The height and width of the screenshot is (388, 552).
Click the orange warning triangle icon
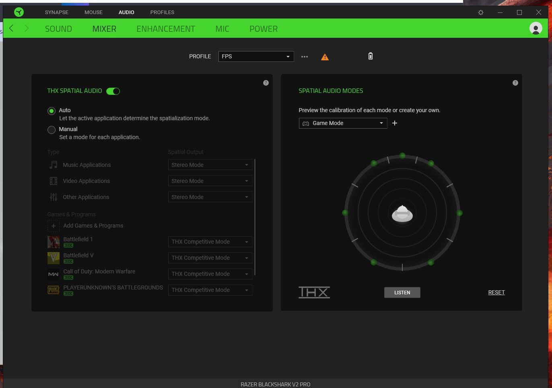click(x=325, y=57)
